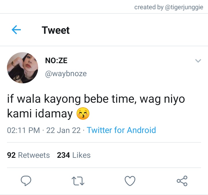Click the @tigerjunggie credit text
The height and width of the screenshot is (195, 208).
click(x=184, y=7)
